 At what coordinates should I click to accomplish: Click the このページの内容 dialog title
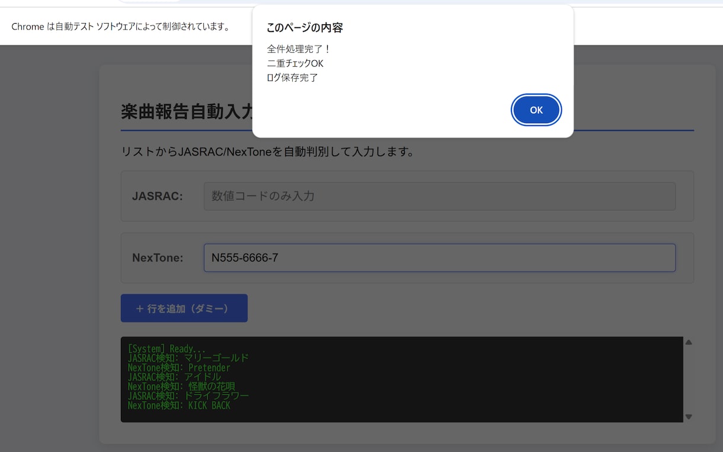(305, 28)
